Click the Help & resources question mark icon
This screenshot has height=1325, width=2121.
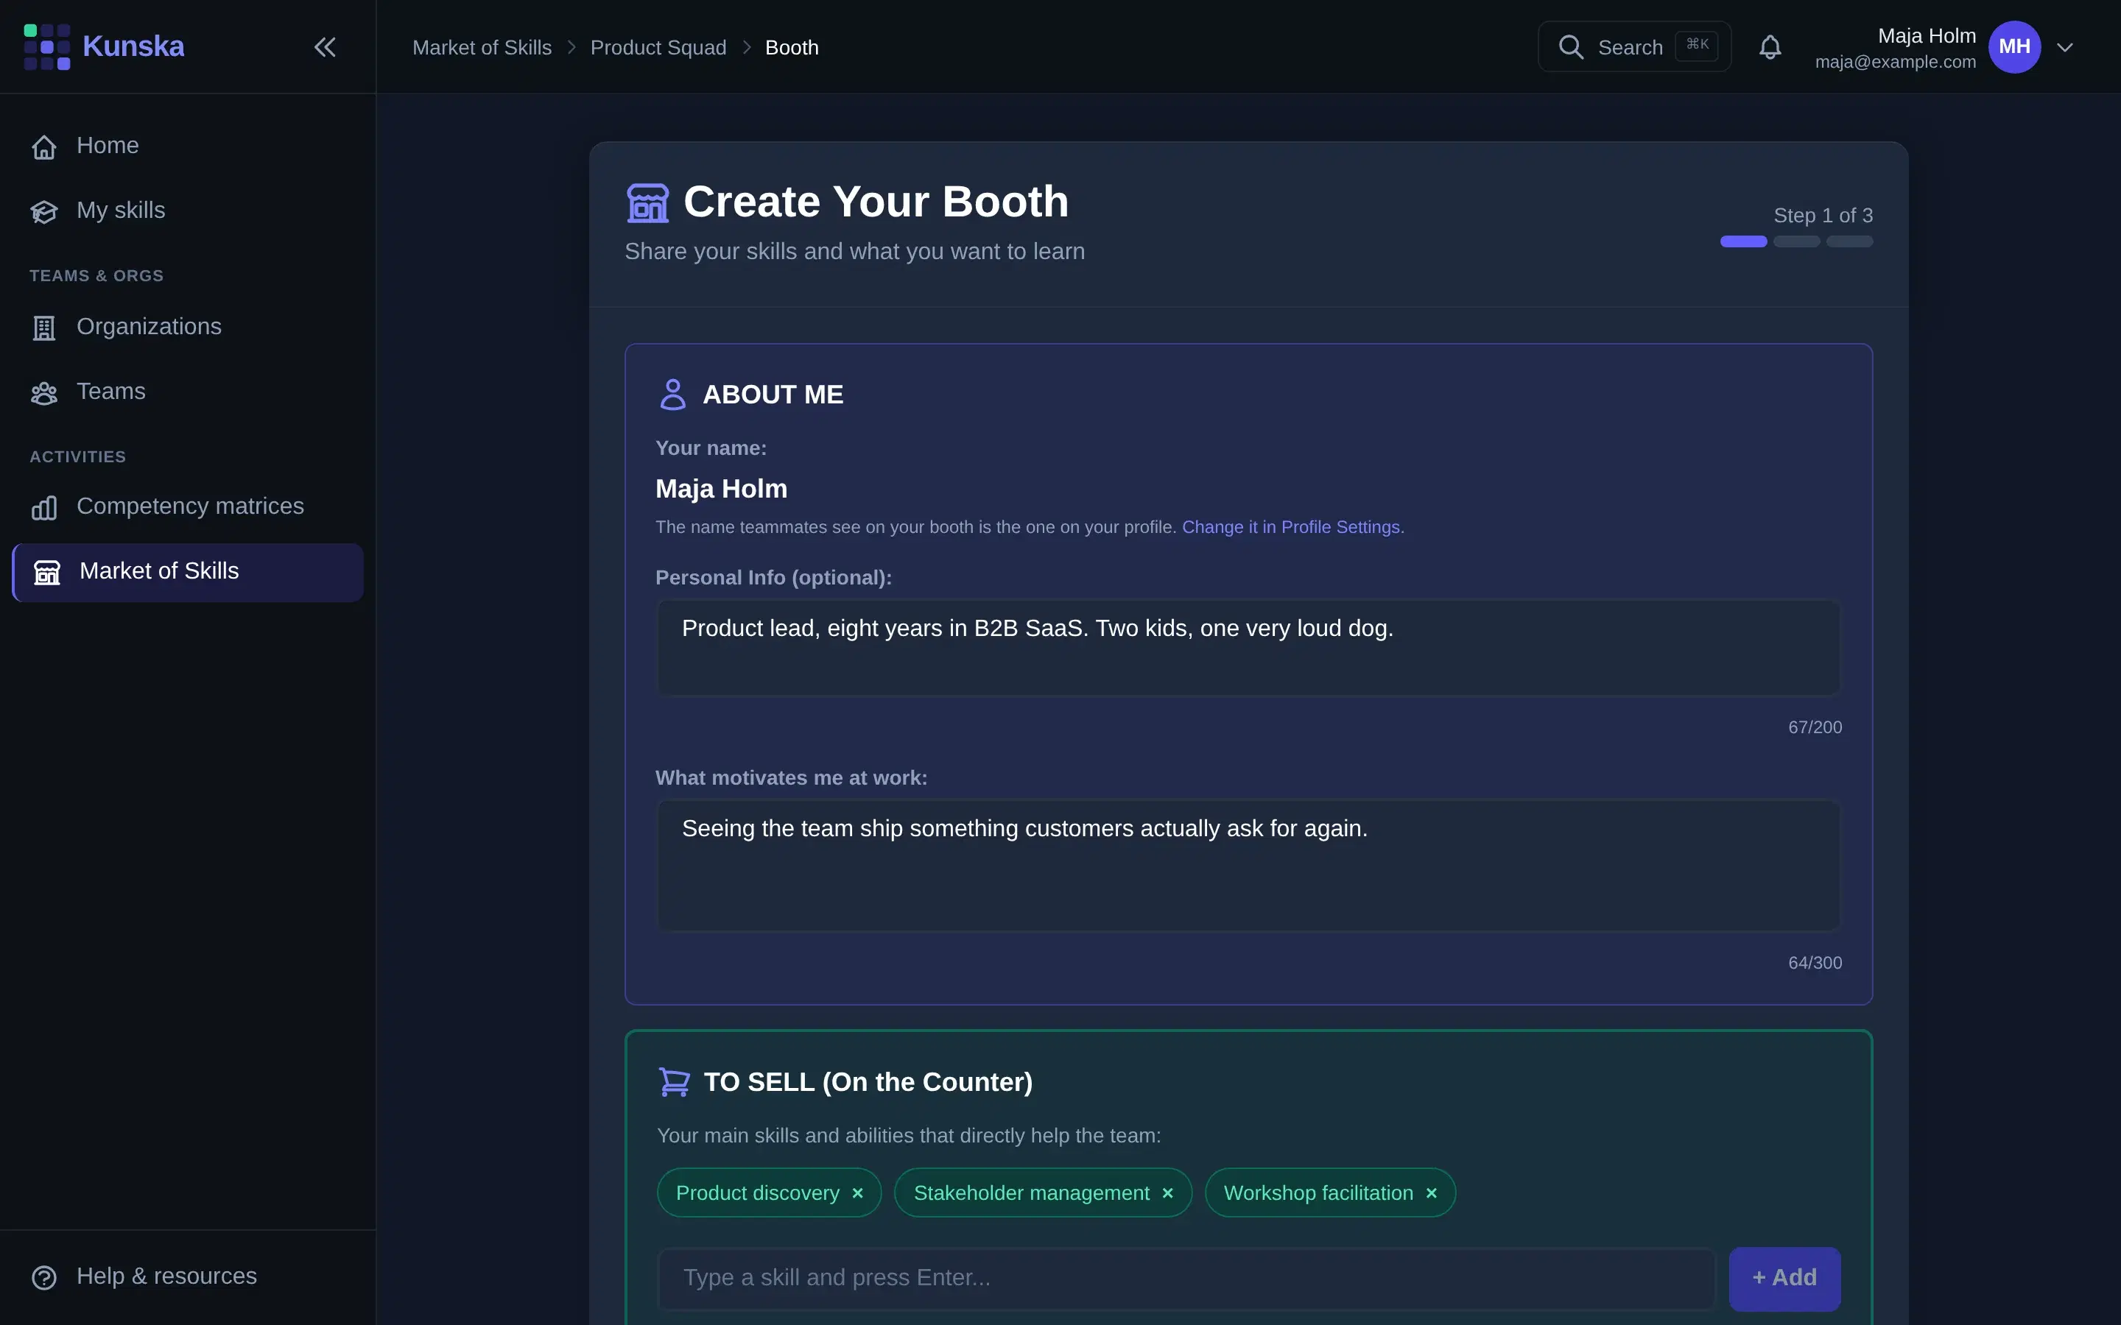[x=44, y=1277]
